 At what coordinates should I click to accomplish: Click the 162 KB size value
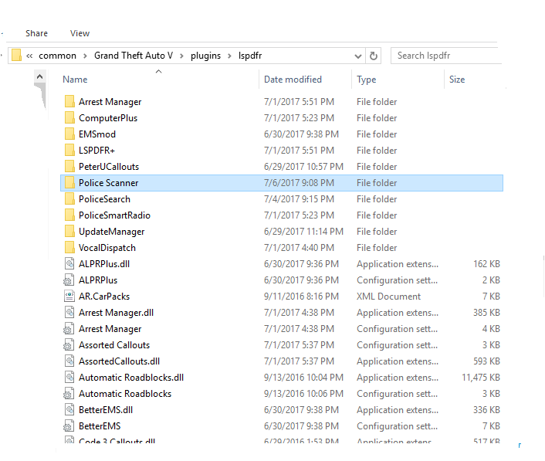pyautogui.click(x=486, y=264)
